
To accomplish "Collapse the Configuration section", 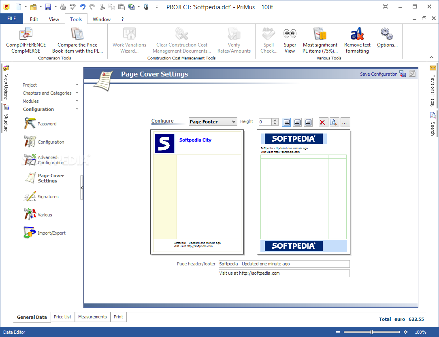I will [77, 109].
